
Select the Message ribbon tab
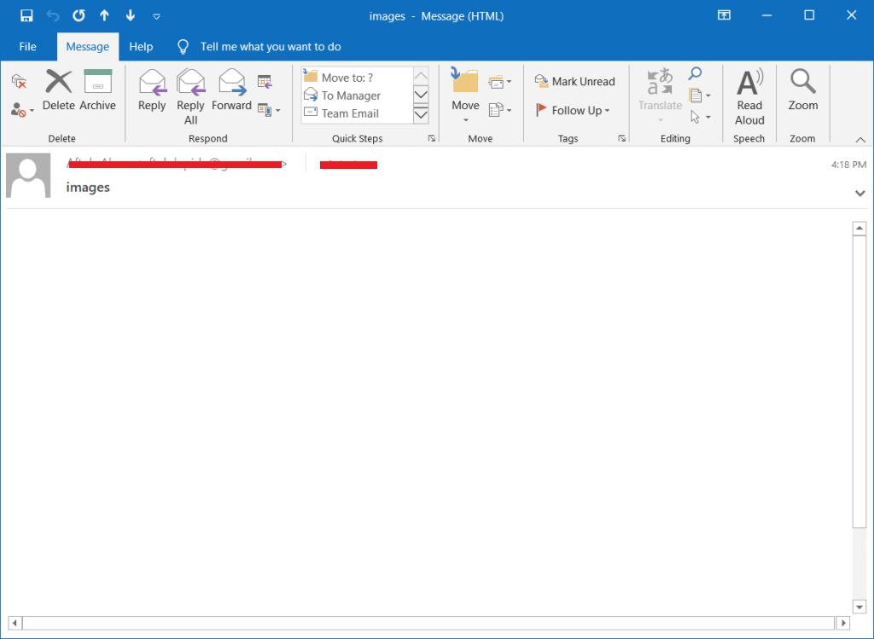(88, 47)
